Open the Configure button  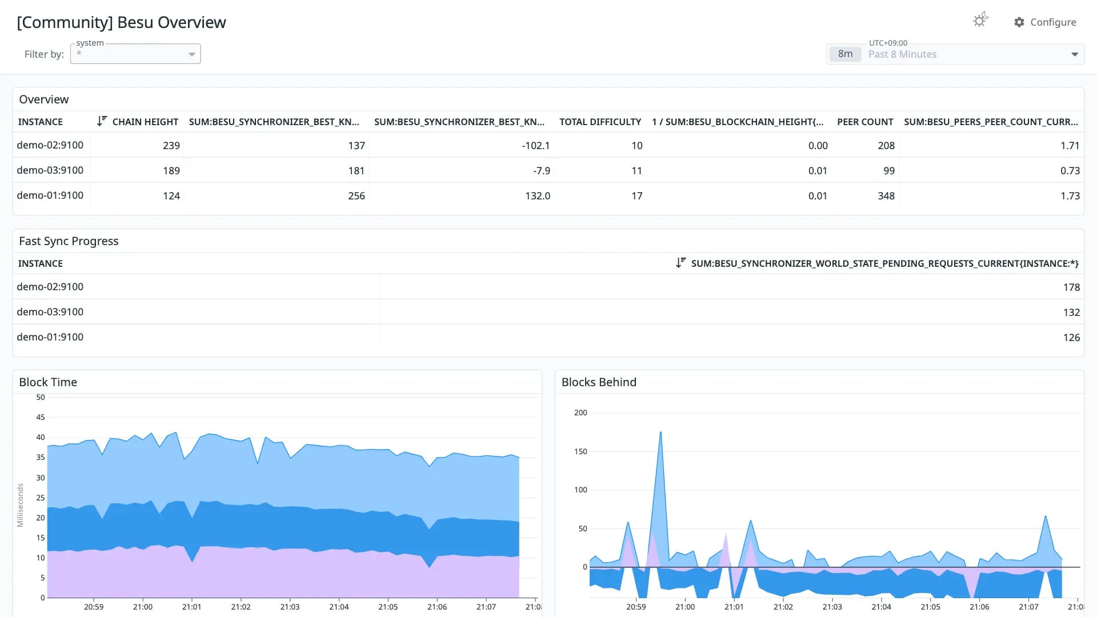click(x=1045, y=22)
